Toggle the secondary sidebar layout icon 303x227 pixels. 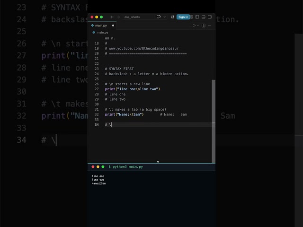point(210,17)
